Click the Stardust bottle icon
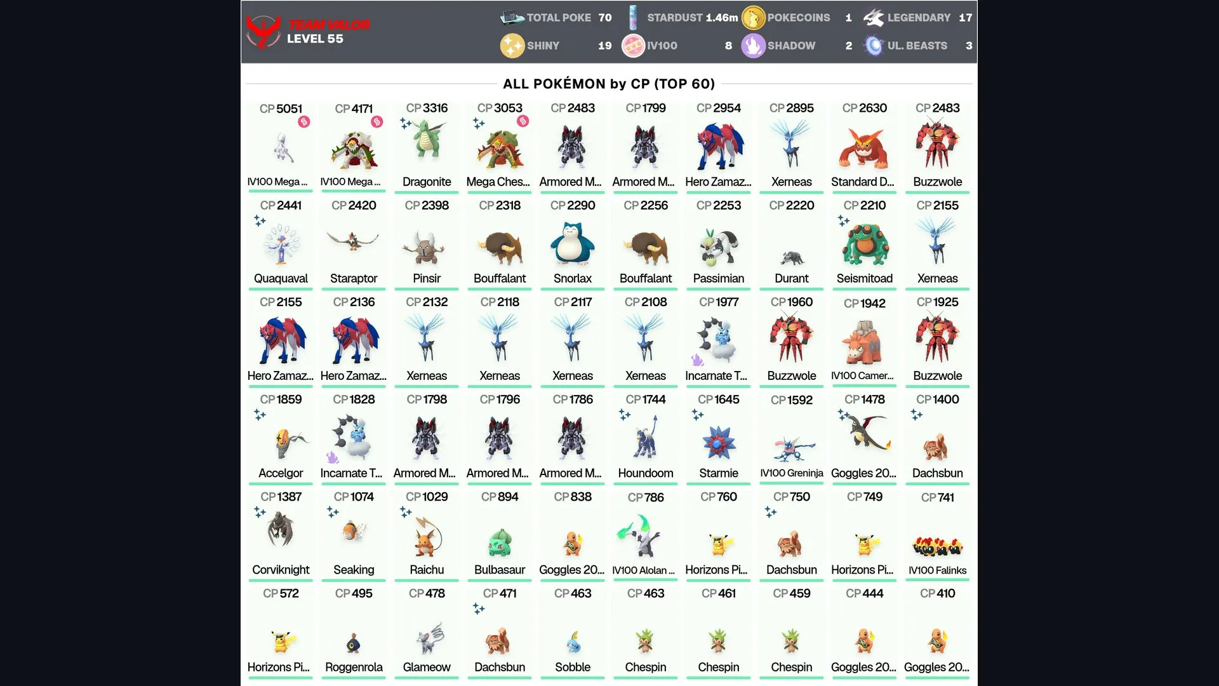1219x686 pixels. [633, 18]
